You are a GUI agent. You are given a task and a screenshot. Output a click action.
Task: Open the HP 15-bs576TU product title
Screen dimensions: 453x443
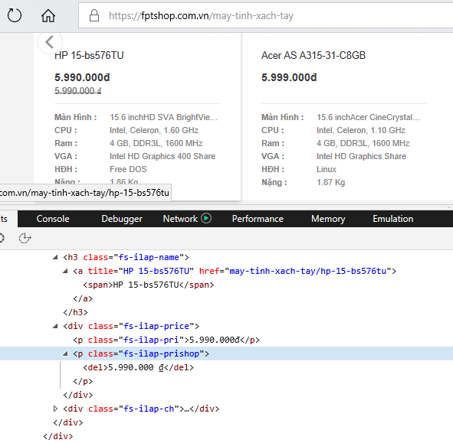click(89, 55)
